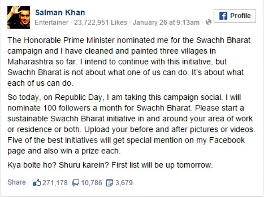Click the paragraph starting 'So today, on Republic Day'

tap(131, 124)
